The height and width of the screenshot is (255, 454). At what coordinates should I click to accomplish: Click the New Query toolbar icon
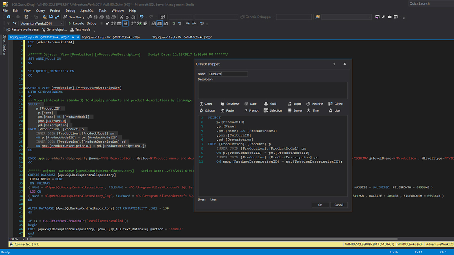pyautogui.click(x=74, y=17)
